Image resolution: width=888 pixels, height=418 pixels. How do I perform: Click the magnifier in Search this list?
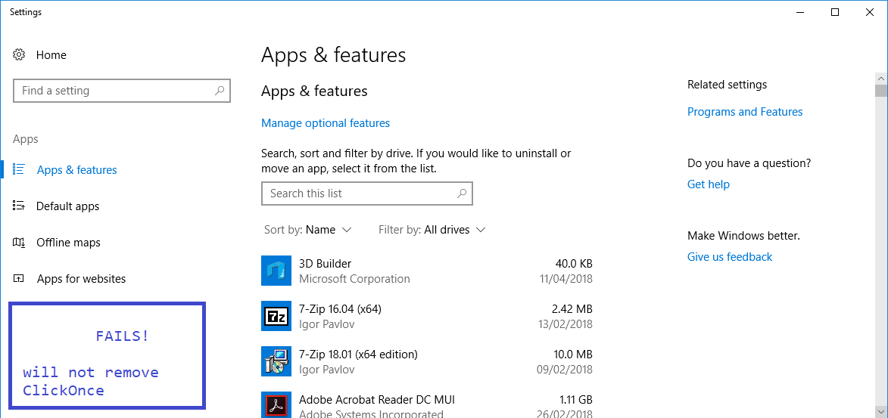click(x=462, y=194)
